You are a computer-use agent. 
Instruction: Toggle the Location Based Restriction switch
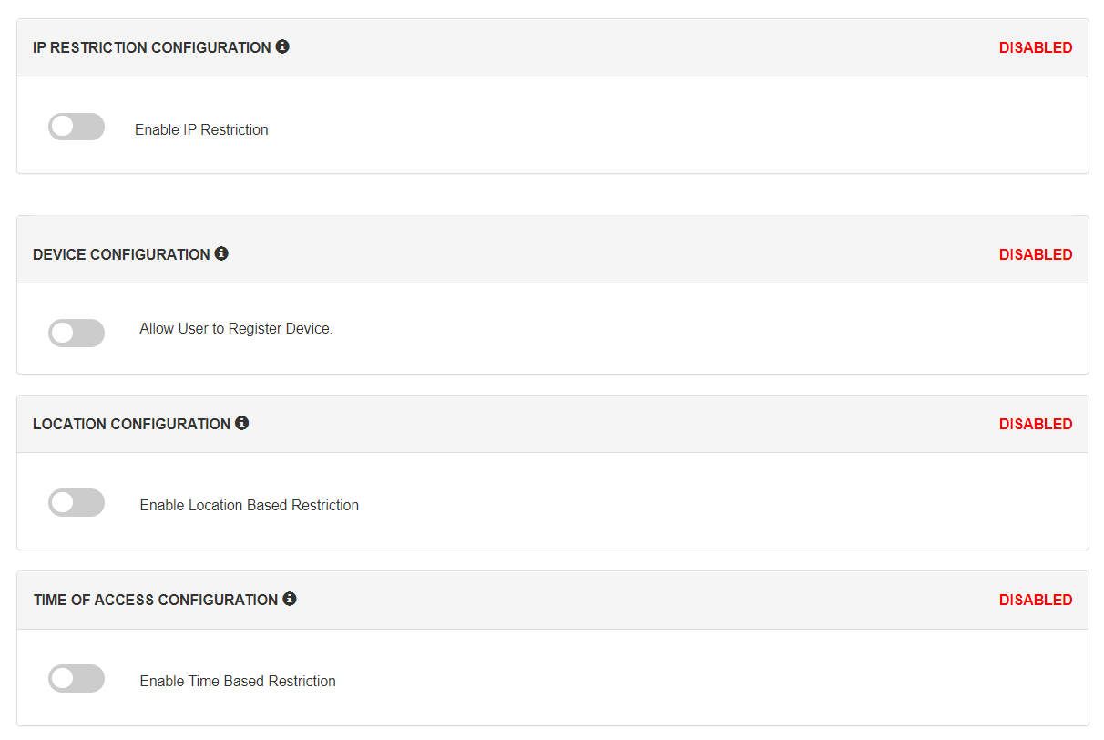(x=77, y=503)
